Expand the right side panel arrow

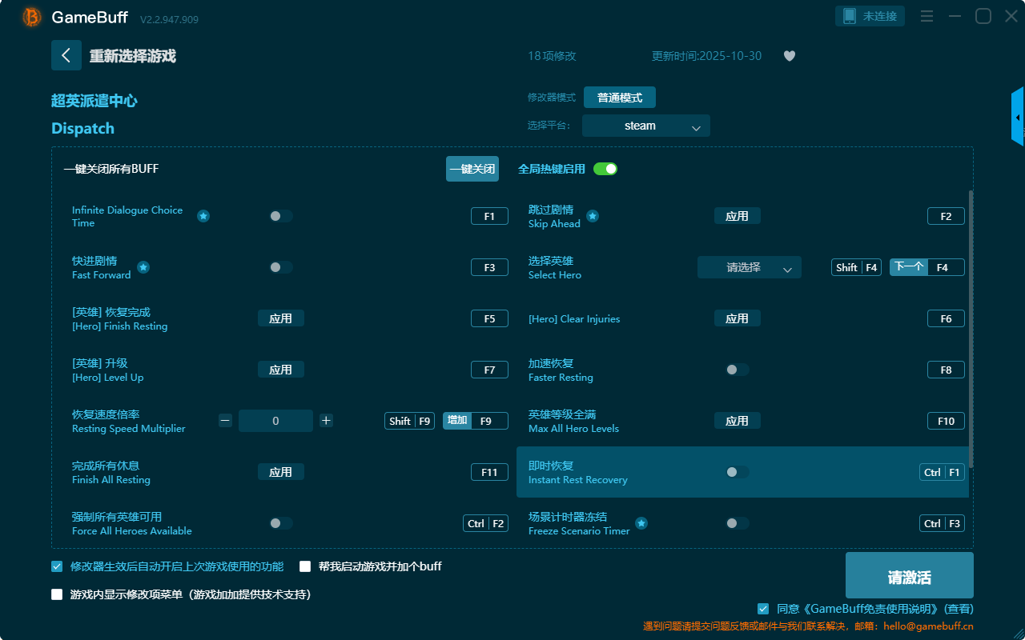1018,118
